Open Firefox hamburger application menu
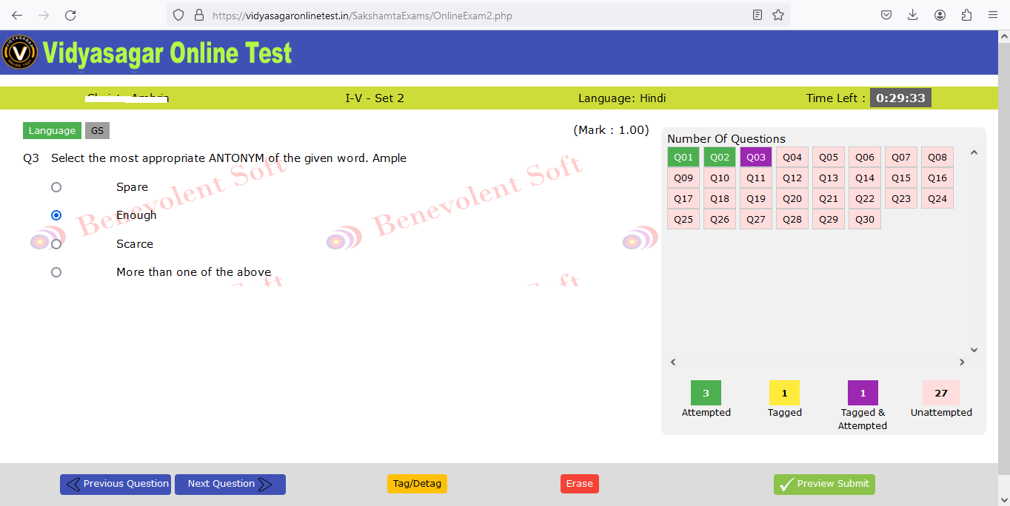The height and width of the screenshot is (506, 1010). [x=993, y=15]
